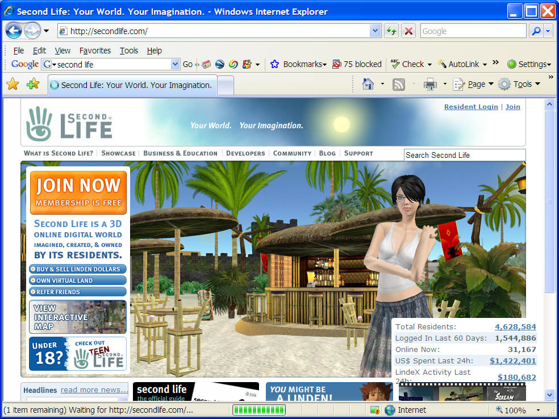Click the page scrollbar up arrow
Image resolution: width=559 pixels, height=419 pixels.
tap(549, 104)
